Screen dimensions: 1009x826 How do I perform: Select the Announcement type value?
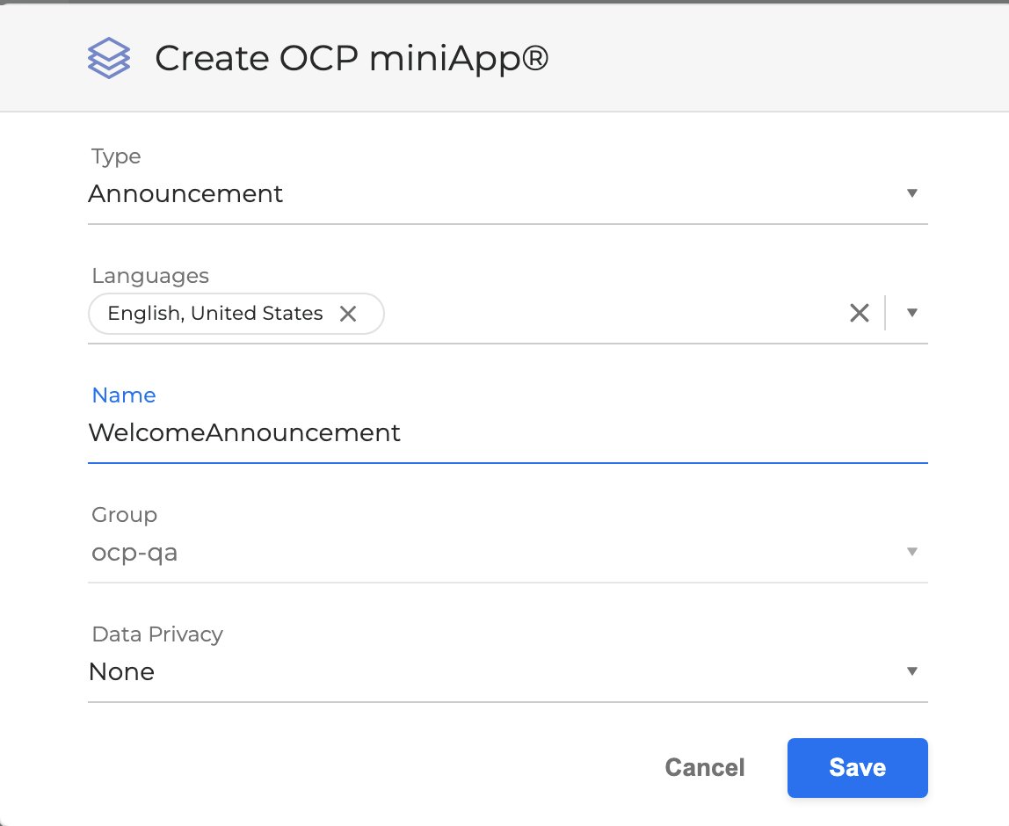point(185,193)
